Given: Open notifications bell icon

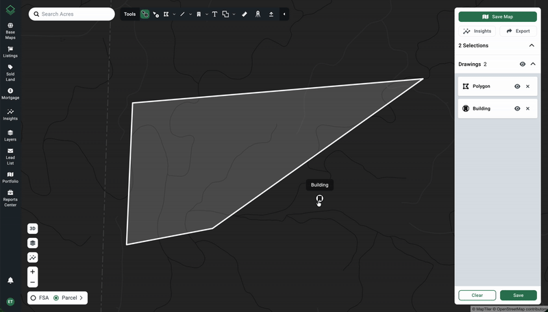Looking at the screenshot, I should 10,280.
